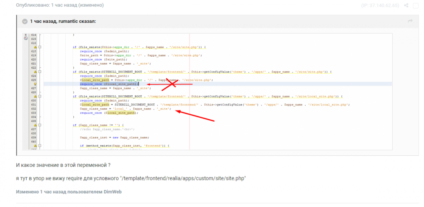Image resolution: width=424 pixels, height=207 pixels.
Task: Click the share icon beside the IP address
Action: [x=406, y=6]
